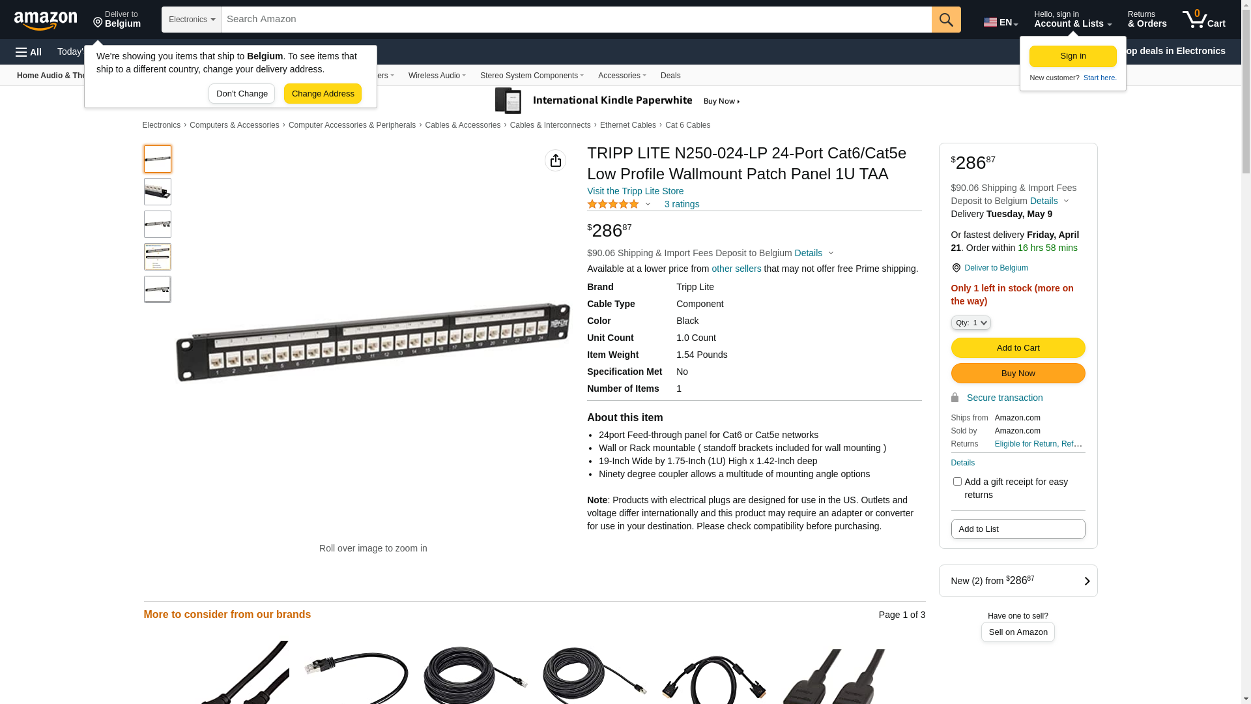This screenshot has height=704, width=1251.
Task: Click the share icon on product image
Action: tap(555, 160)
